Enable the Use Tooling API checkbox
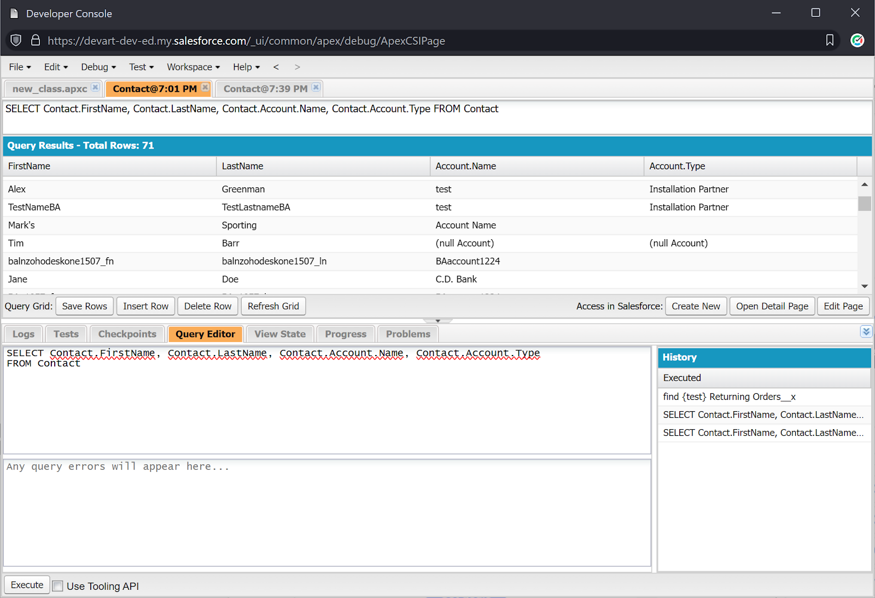Image resolution: width=875 pixels, height=598 pixels. tap(57, 585)
